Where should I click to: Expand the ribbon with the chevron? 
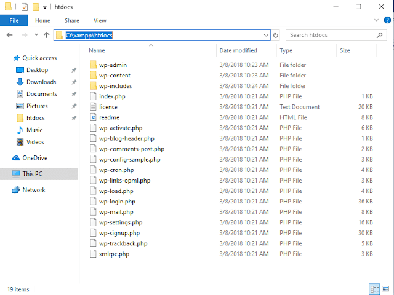376,20
